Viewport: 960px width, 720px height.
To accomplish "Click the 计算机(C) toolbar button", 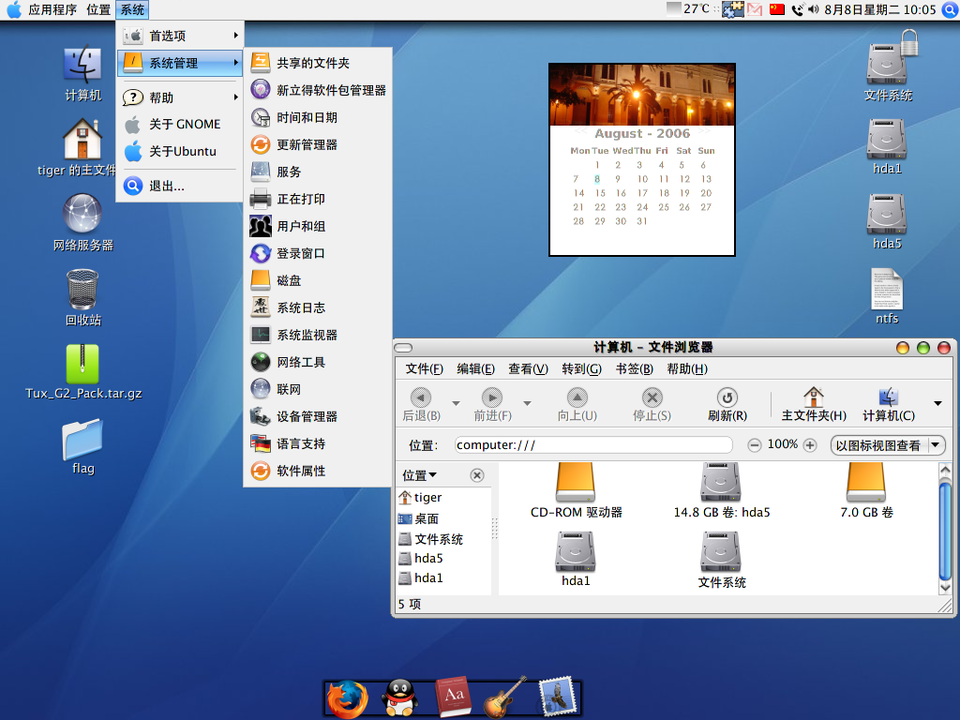I will pyautogui.click(x=889, y=405).
